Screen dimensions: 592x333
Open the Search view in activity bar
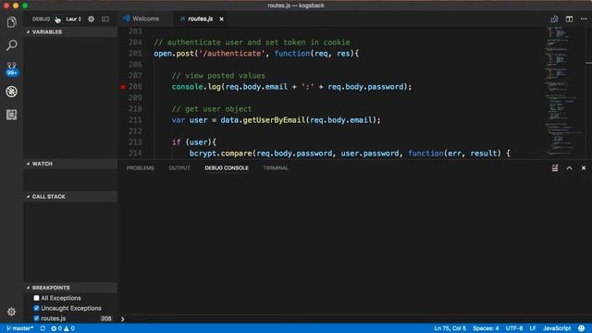tap(11, 45)
